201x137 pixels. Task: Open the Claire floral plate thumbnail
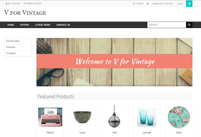click(179, 117)
